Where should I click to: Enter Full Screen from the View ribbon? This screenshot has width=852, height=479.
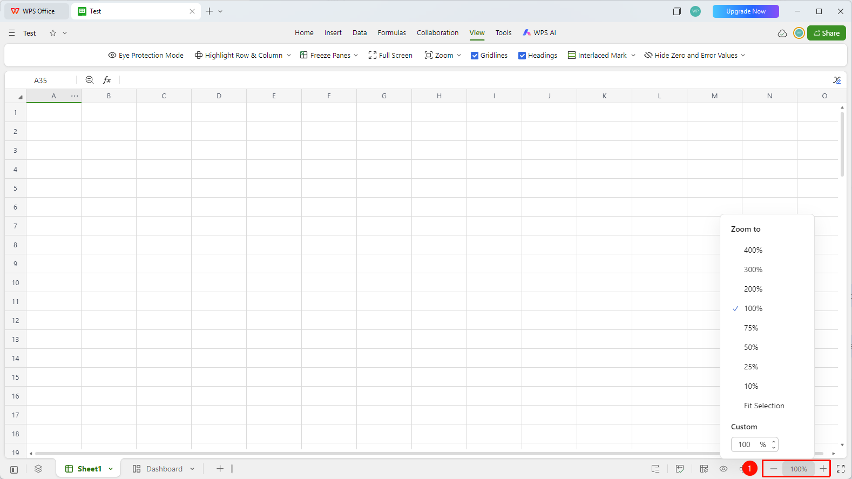point(390,55)
